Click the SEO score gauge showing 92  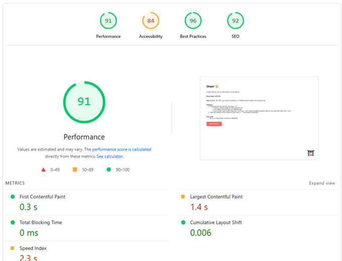(x=235, y=21)
